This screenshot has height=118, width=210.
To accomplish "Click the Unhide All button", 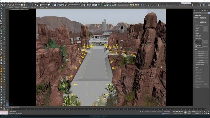I will pyautogui.click(x=201, y=61).
